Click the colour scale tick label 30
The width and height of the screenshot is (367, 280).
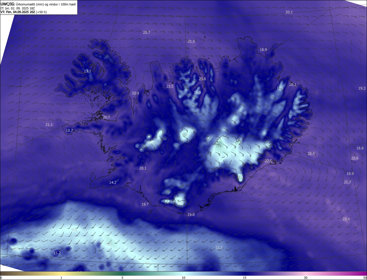[306, 278]
